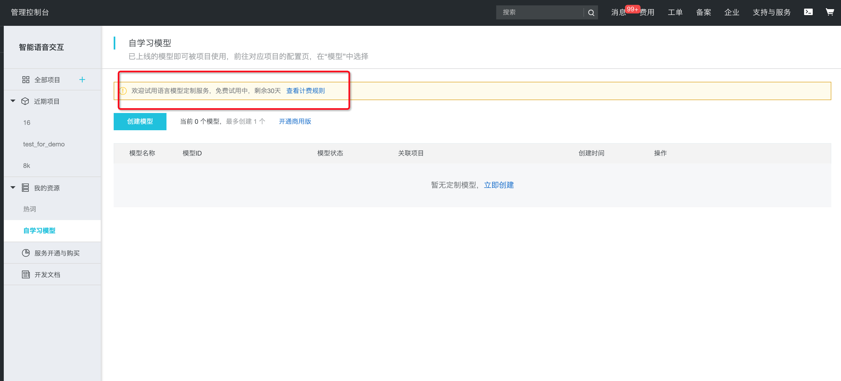Image resolution: width=841 pixels, height=381 pixels.
Task: Select the 8k project
Action: tap(26, 166)
